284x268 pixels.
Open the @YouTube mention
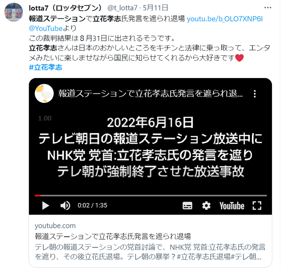coord(46,28)
